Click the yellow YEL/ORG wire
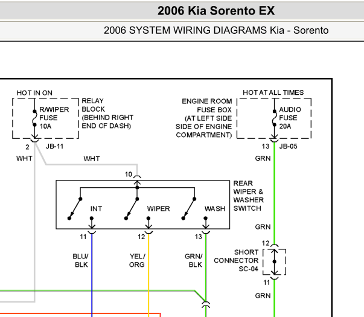This screenshot has width=364, height=317. tap(148, 274)
